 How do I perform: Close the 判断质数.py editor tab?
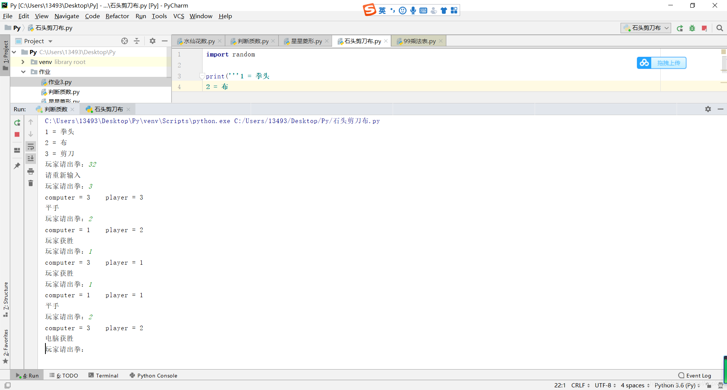click(x=273, y=41)
